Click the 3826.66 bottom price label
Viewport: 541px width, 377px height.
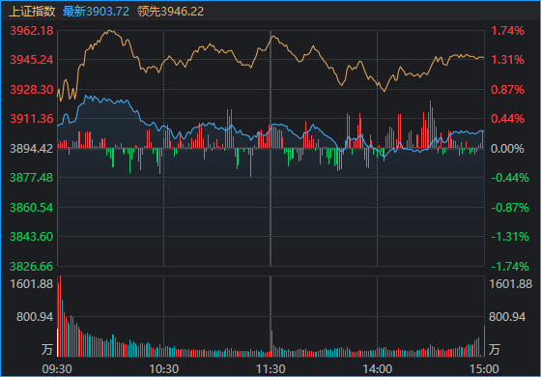pyautogui.click(x=32, y=267)
